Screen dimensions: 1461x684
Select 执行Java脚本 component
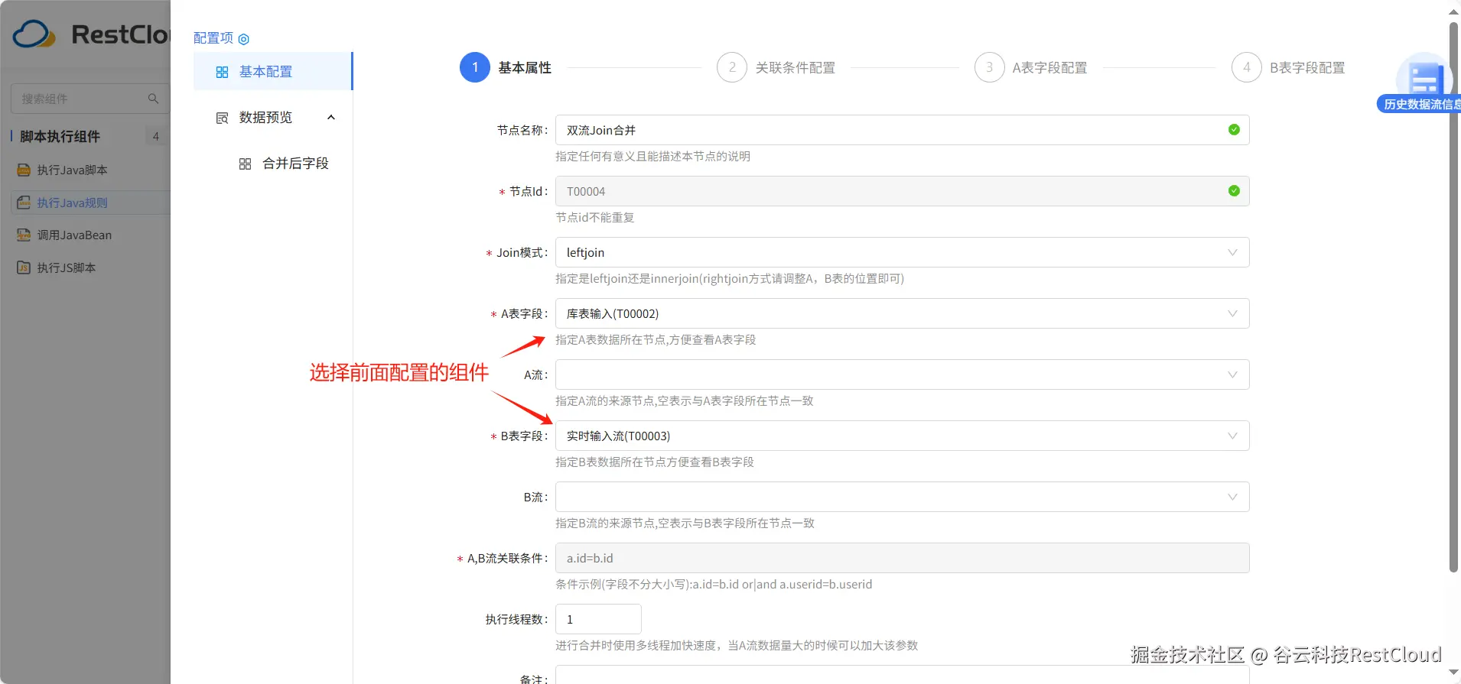[x=90, y=170]
